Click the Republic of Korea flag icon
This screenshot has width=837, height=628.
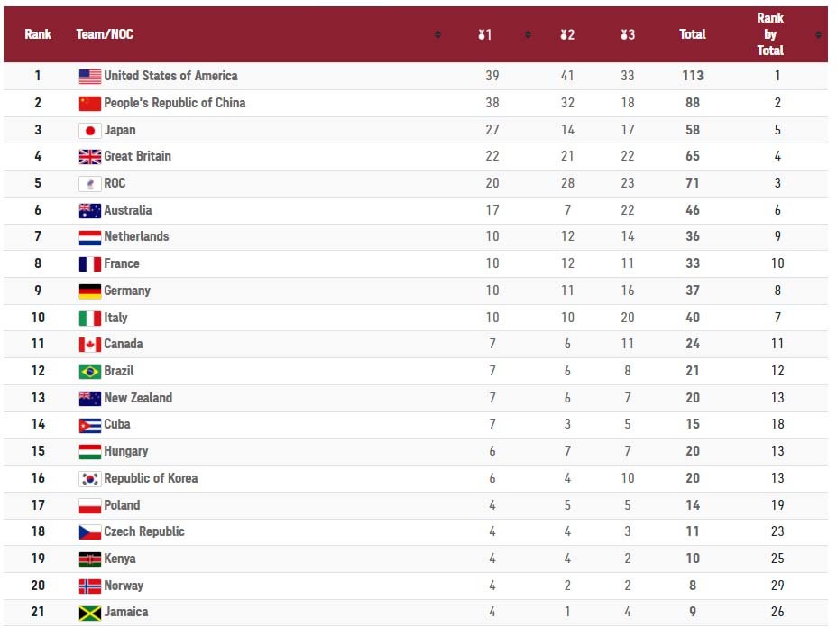coord(89,479)
